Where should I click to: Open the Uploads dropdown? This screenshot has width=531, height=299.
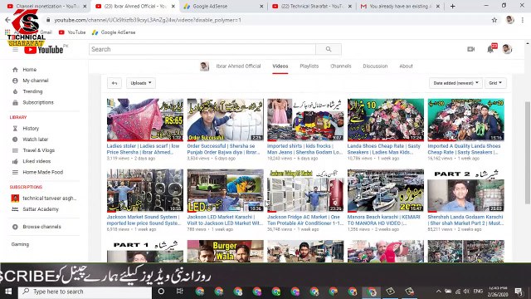click(141, 83)
